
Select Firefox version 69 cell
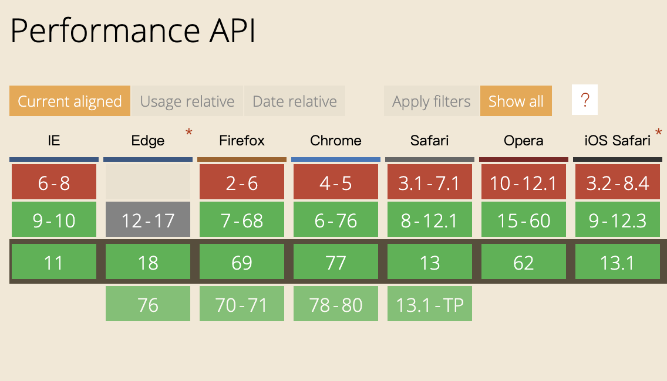(x=242, y=261)
